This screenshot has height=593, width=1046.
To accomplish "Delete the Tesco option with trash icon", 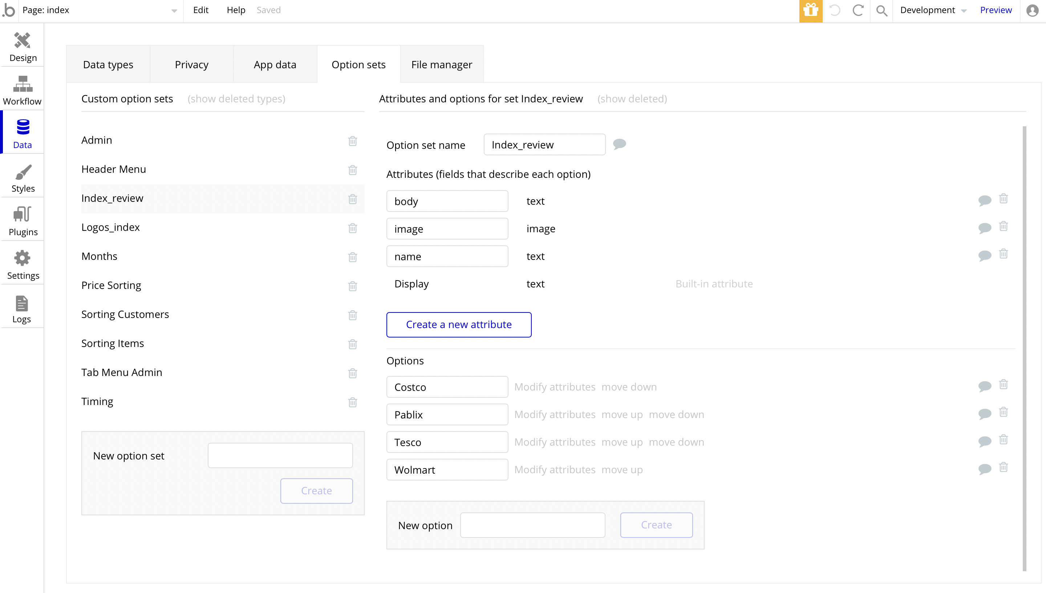I will pyautogui.click(x=1003, y=440).
